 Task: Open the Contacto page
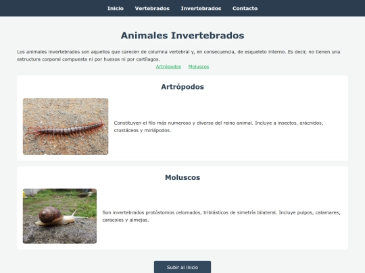click(245, 8)
